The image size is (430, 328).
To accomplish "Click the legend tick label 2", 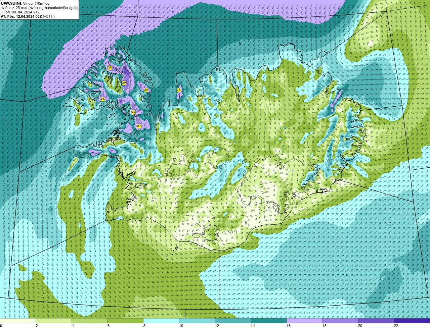I will point(37,326).
